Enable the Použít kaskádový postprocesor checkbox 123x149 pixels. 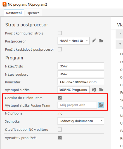[60, 49]
